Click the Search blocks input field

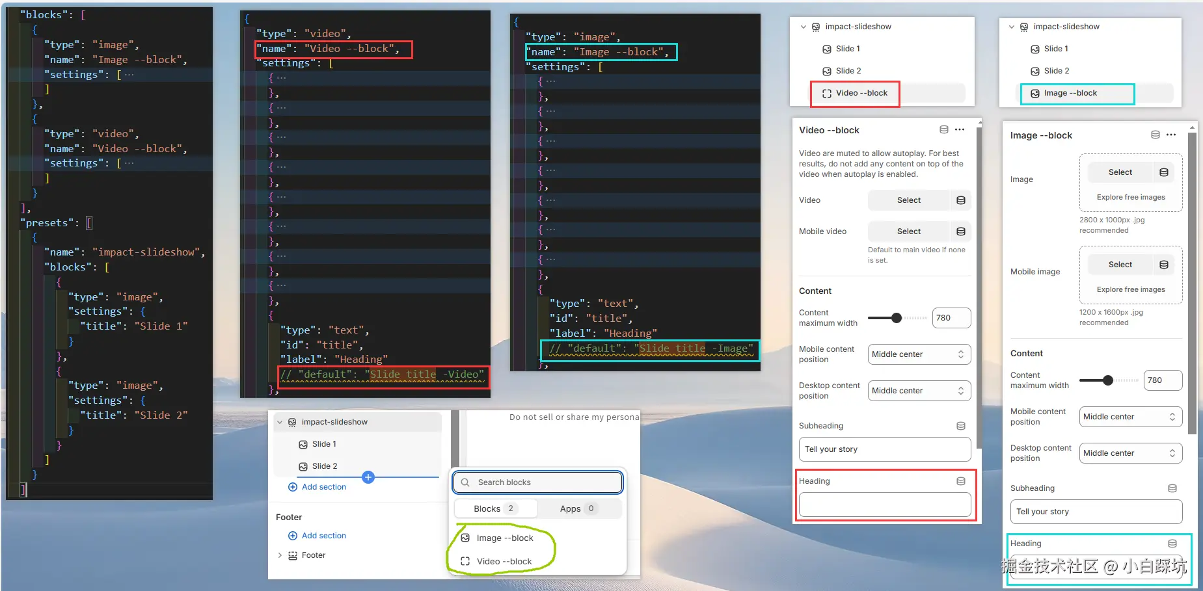538,482
